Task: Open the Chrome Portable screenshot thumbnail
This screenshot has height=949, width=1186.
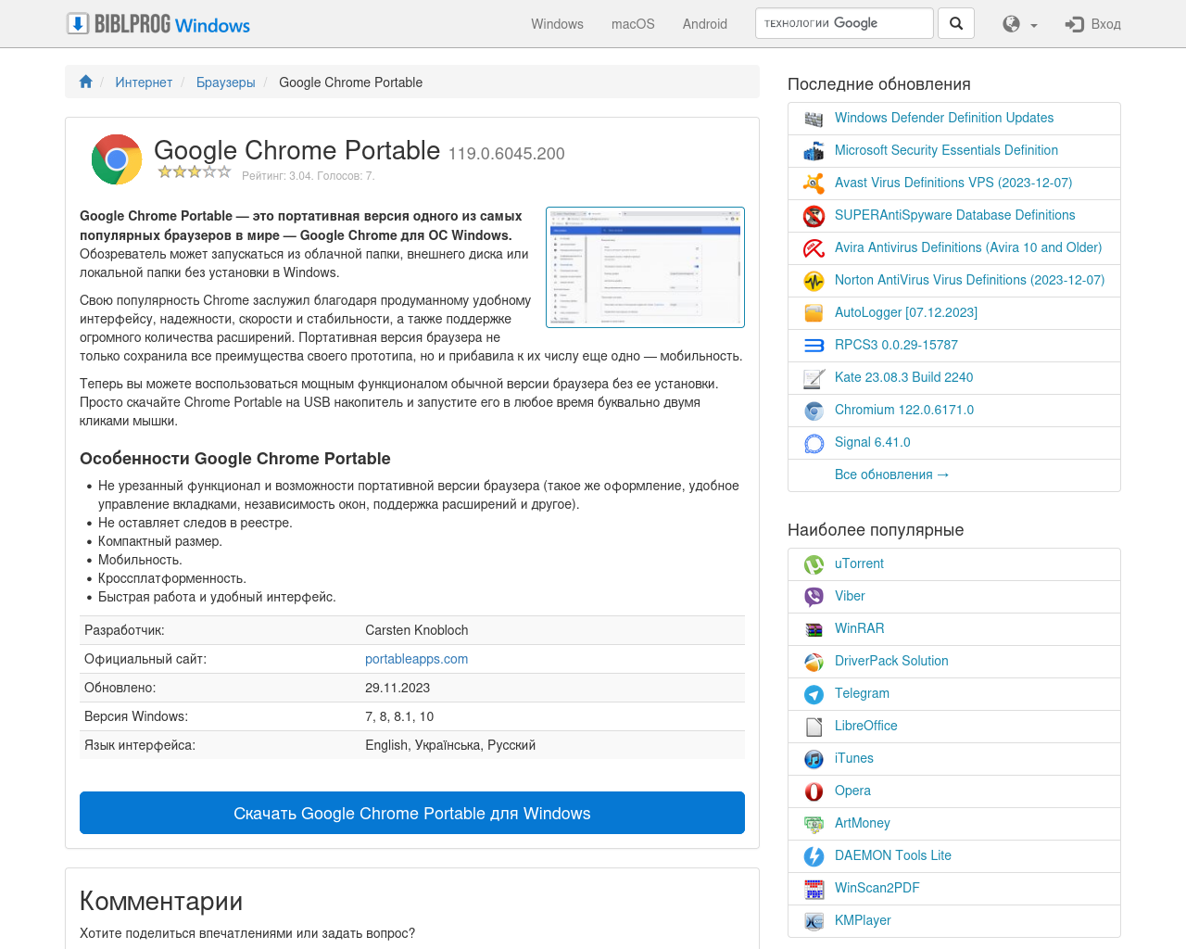Action: 645,267
